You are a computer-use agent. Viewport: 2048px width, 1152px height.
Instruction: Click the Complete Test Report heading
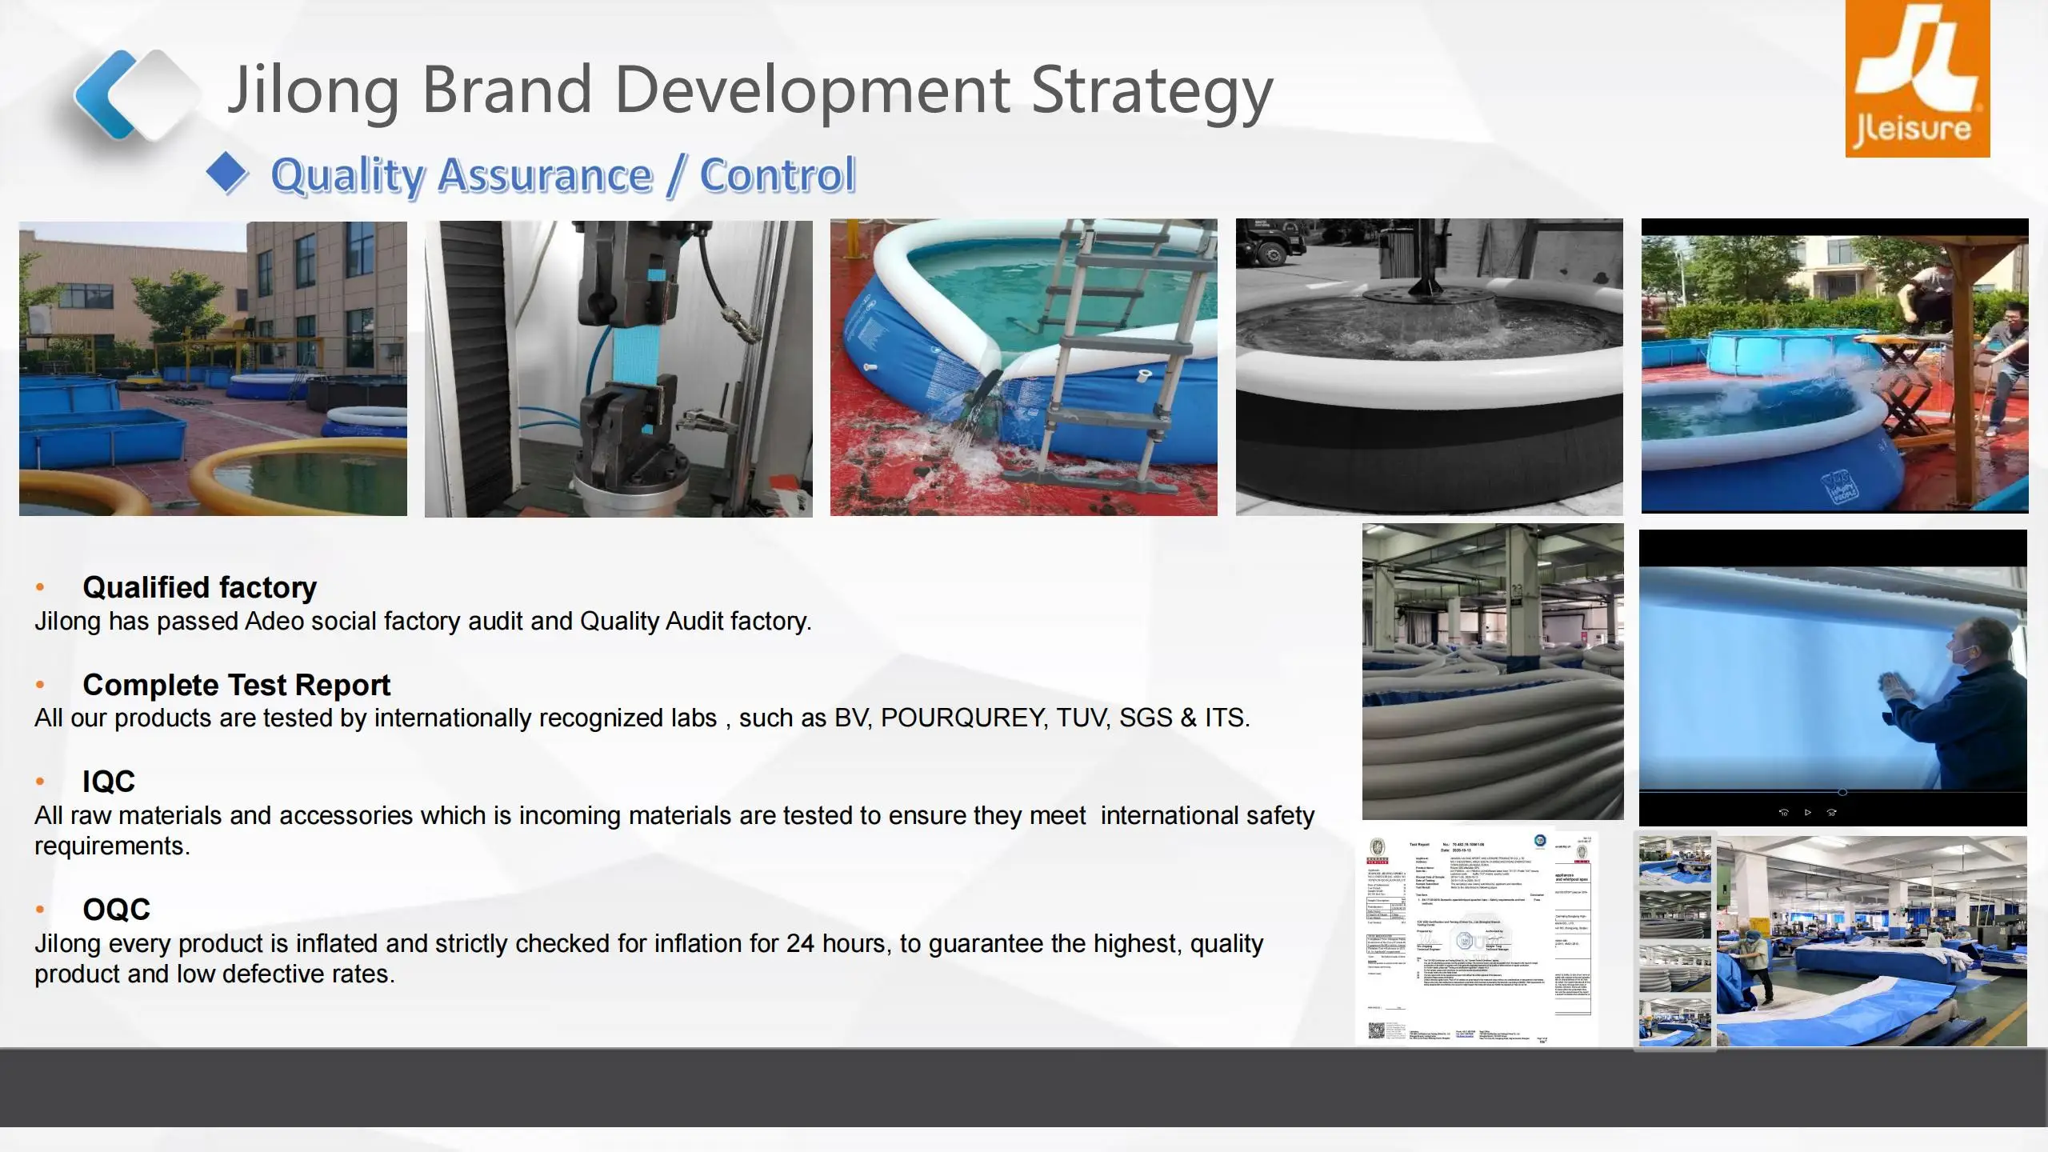(x=236, y=685)
